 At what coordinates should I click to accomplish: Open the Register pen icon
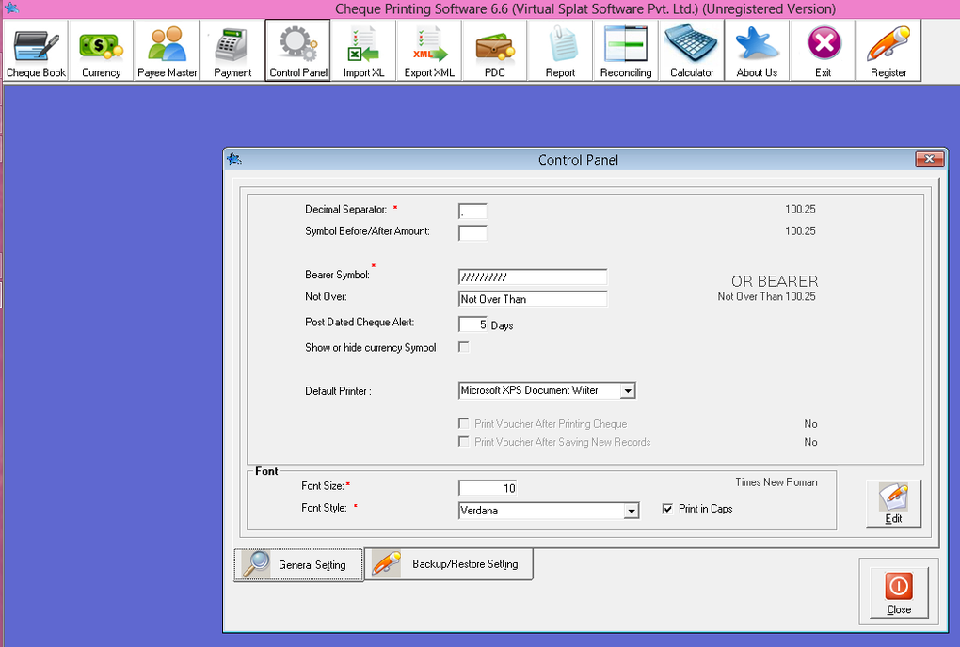point(888,50)
